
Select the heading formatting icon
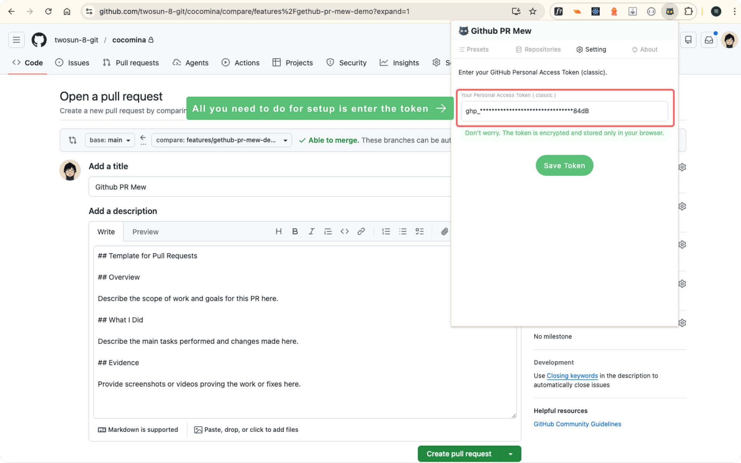pyautogui.click(x=279, y=231)
